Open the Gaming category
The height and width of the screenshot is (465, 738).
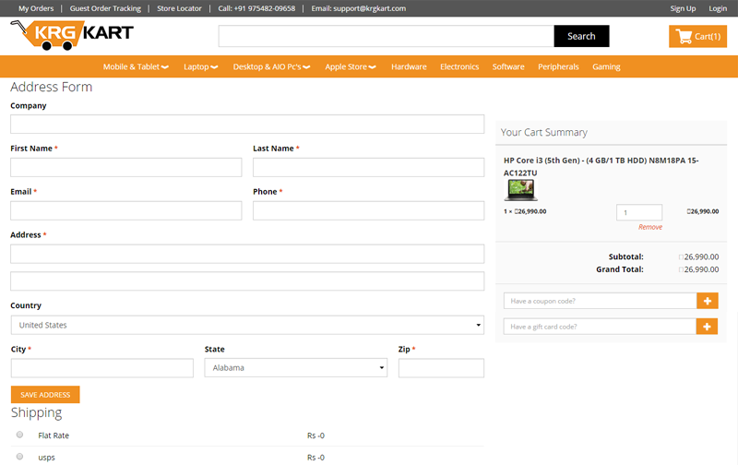click(x=606, y=66)
